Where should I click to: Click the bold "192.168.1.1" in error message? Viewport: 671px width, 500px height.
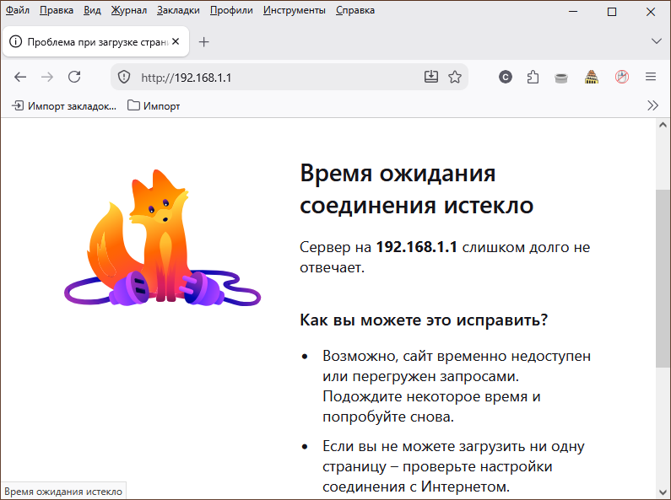[416, 247]
